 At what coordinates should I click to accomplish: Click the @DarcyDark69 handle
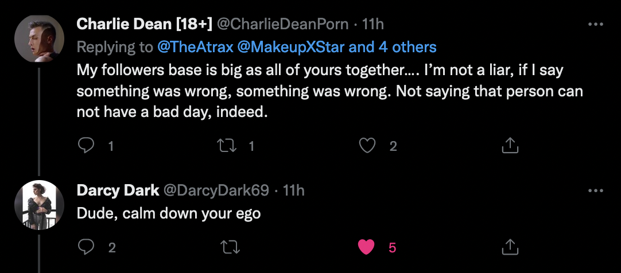coord(221,191)
